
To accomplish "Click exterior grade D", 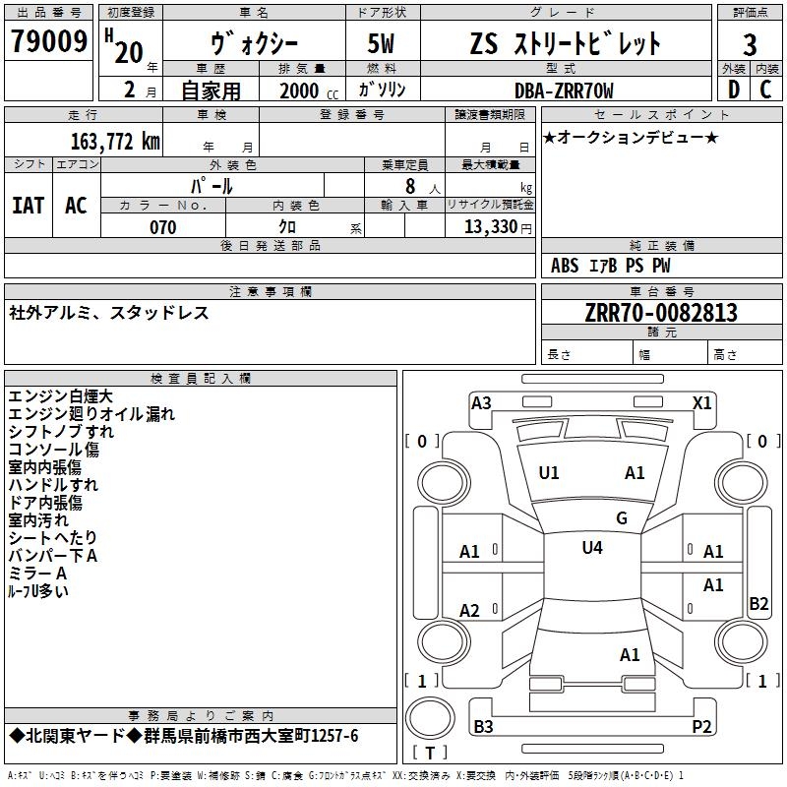I will point(734,90).
